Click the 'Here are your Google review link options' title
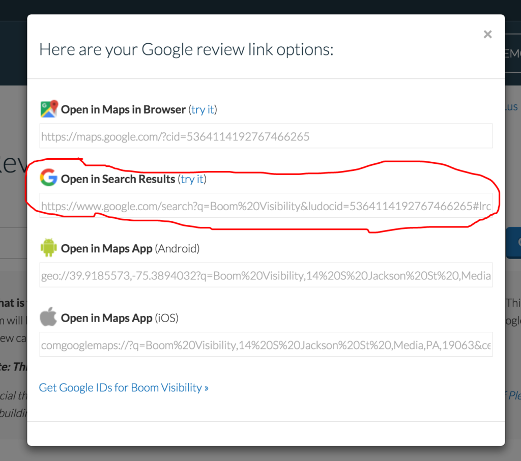This screenshot has height=461, width=521. click(186, 49)
